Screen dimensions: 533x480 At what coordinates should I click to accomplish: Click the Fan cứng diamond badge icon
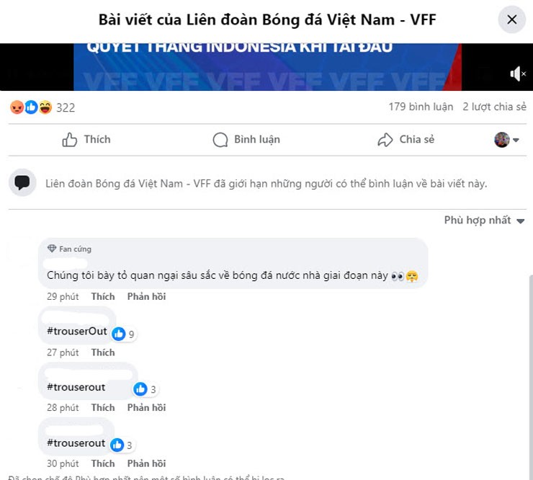pos(52,249)
